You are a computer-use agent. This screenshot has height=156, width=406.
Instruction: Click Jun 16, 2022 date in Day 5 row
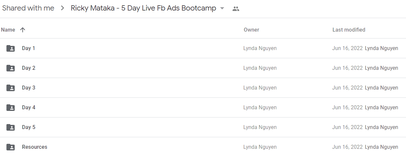348,127
